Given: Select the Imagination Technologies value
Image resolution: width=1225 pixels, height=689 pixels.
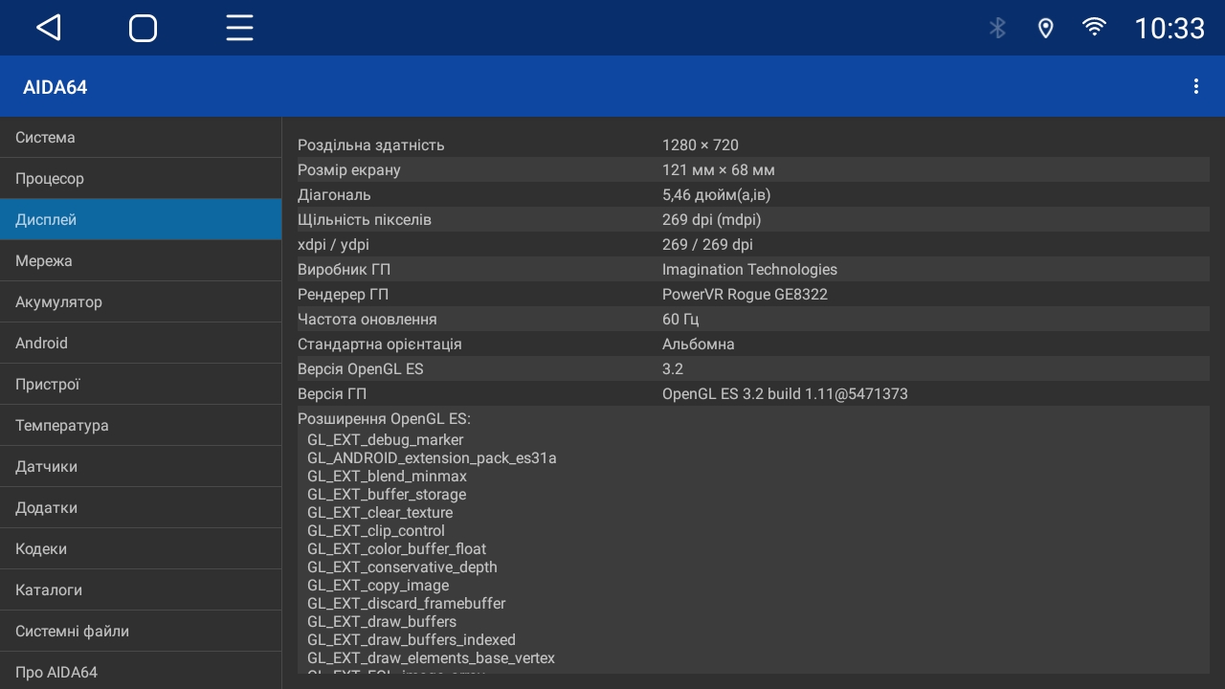Looking at the screenshot, I should pos(749,270).
